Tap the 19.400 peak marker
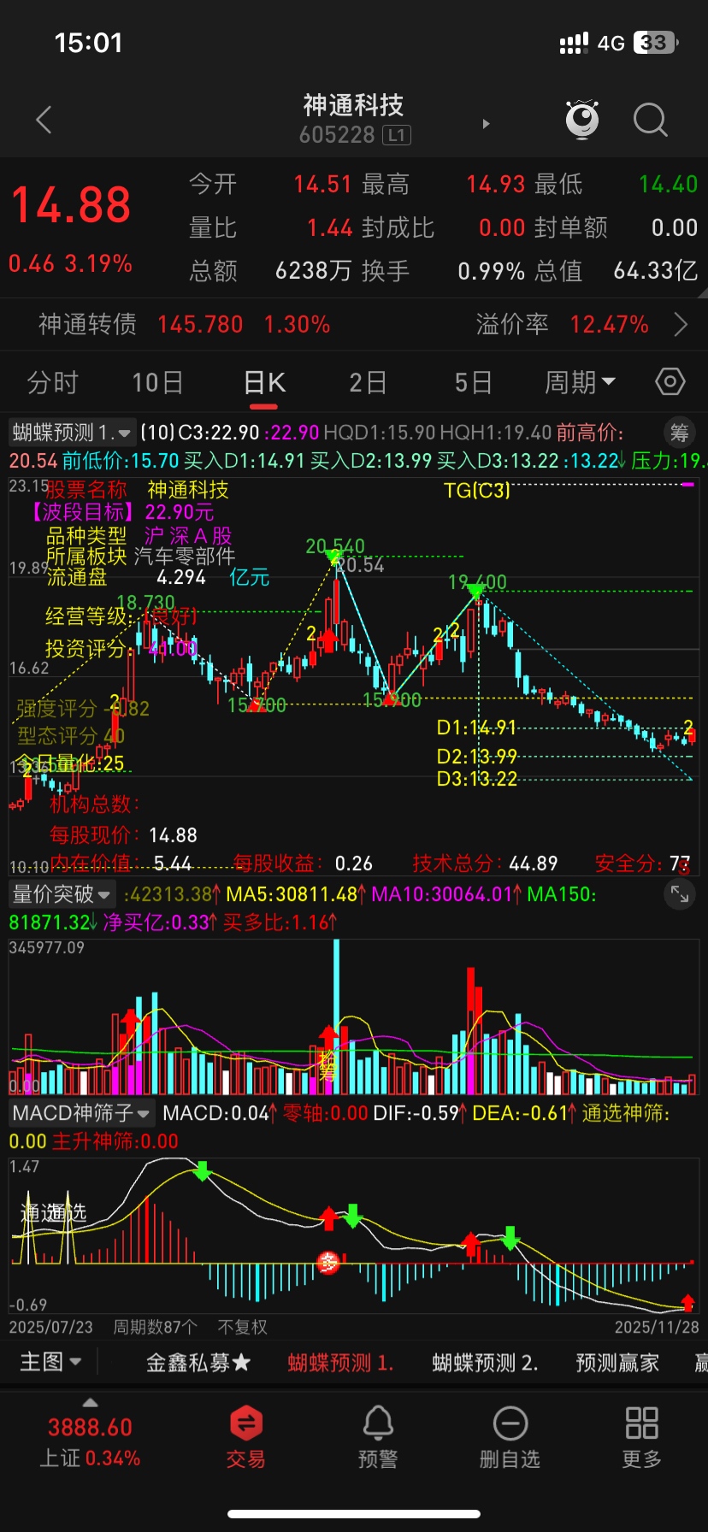Screen dimensions: 708x1532 pyautogui.click(x=477, y=582)
